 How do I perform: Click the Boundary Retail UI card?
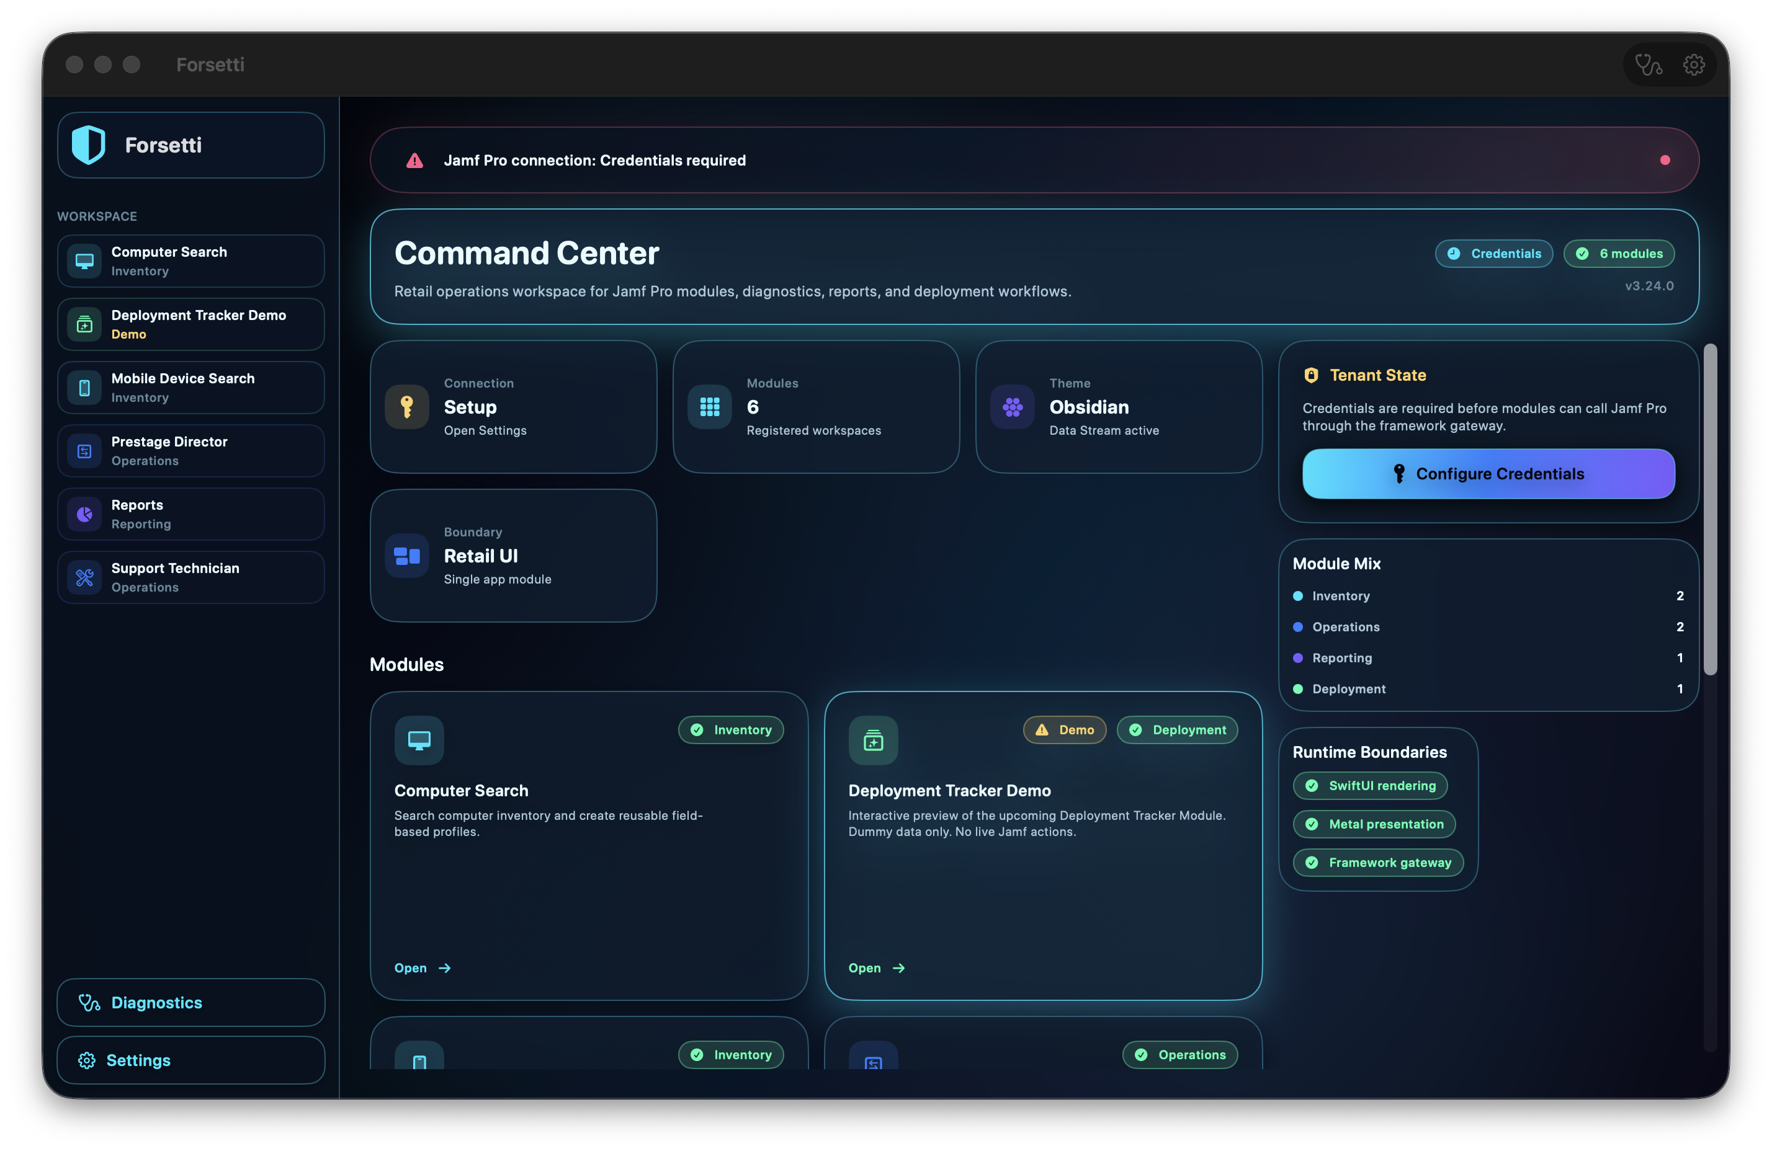[513, 556]
